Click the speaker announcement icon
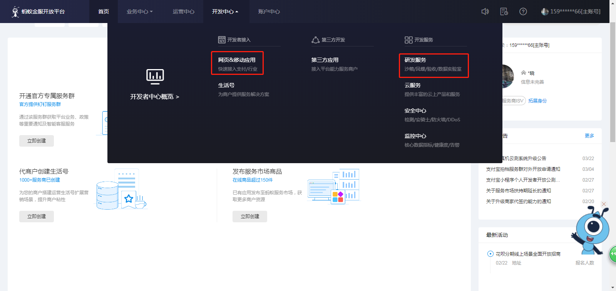The image size is (616, 291). (x=485, y=12)
